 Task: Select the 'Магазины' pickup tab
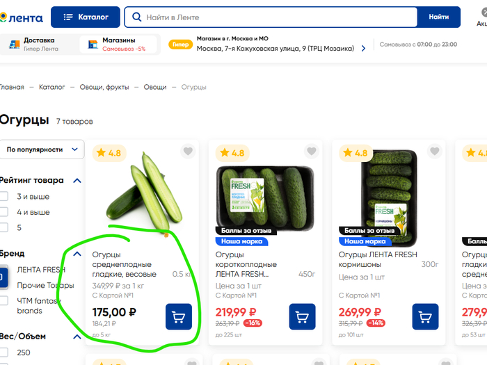[118, 44]
